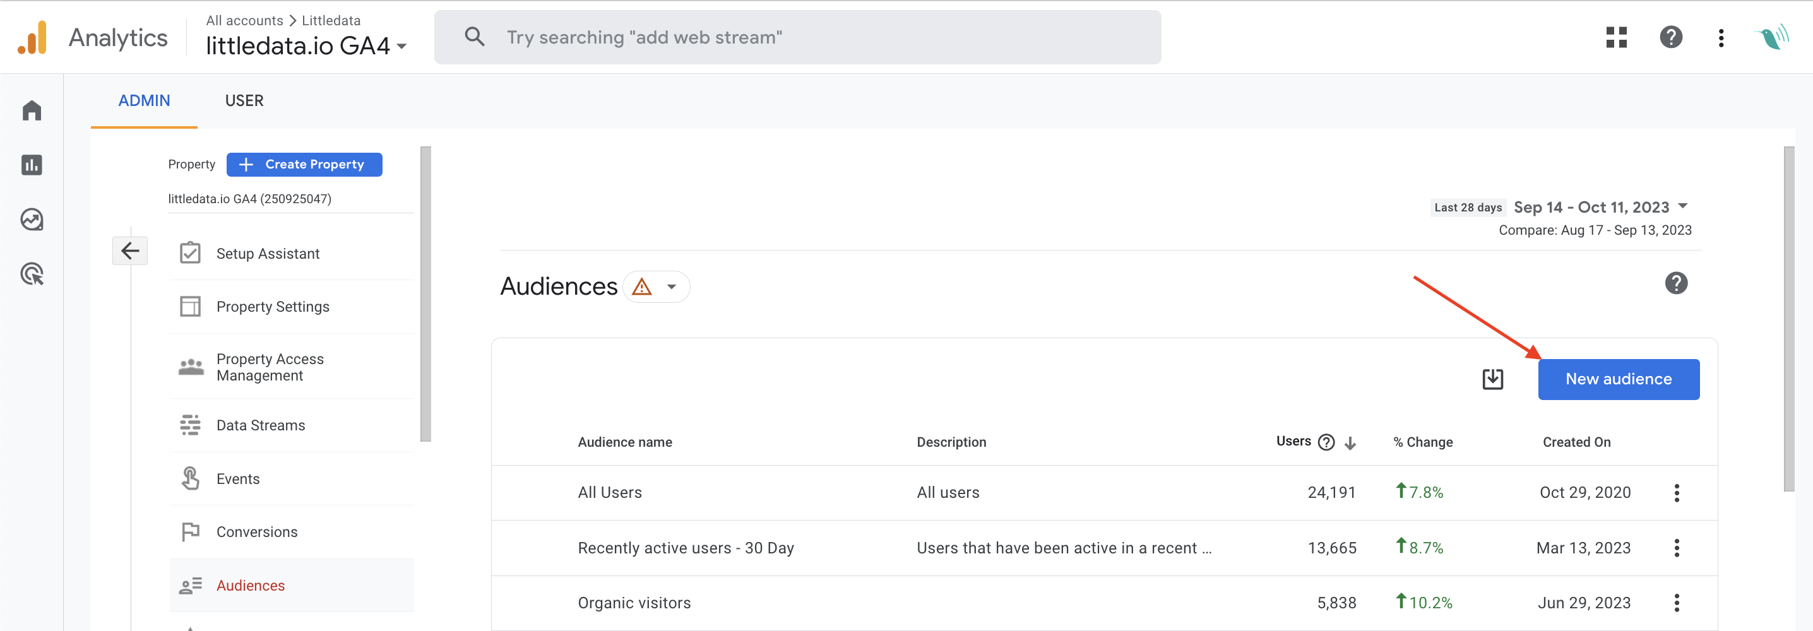Viewport: 1813px width, 631px height.
Task: Click the hummingbird account avatar
Action: pos(1772,37)
